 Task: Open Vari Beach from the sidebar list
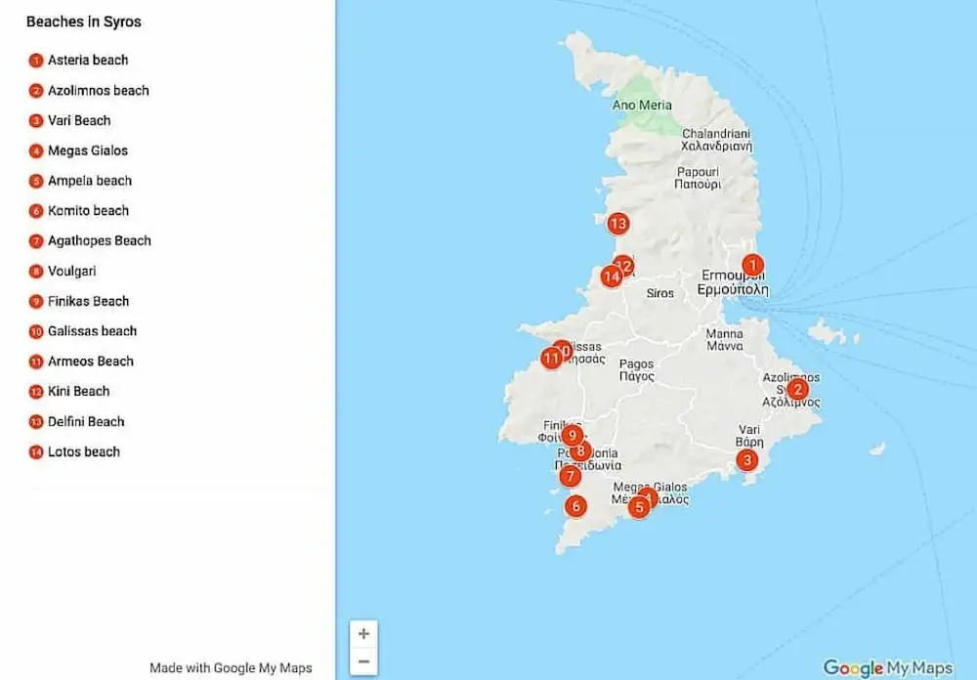pos(78,121)
